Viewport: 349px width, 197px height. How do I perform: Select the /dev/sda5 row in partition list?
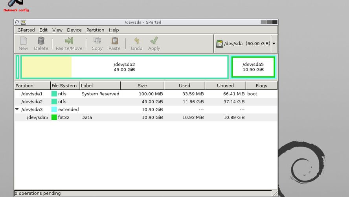tap(146, 117)
